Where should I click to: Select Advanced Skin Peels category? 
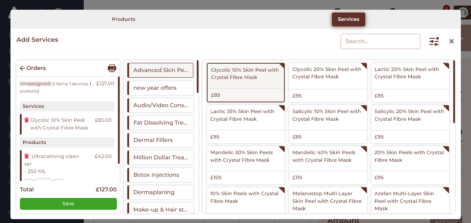click(x=160, y=70)
